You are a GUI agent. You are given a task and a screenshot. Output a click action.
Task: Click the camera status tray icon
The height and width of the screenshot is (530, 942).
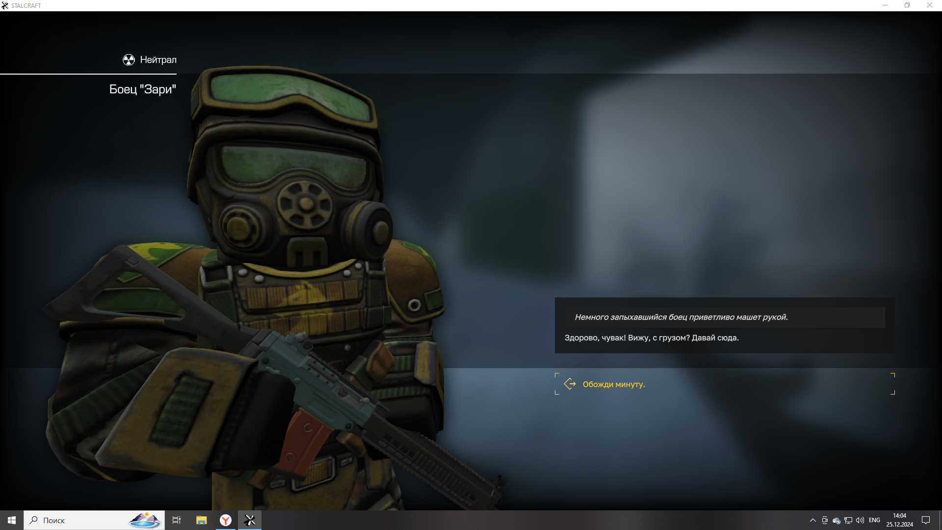point(825,520)
